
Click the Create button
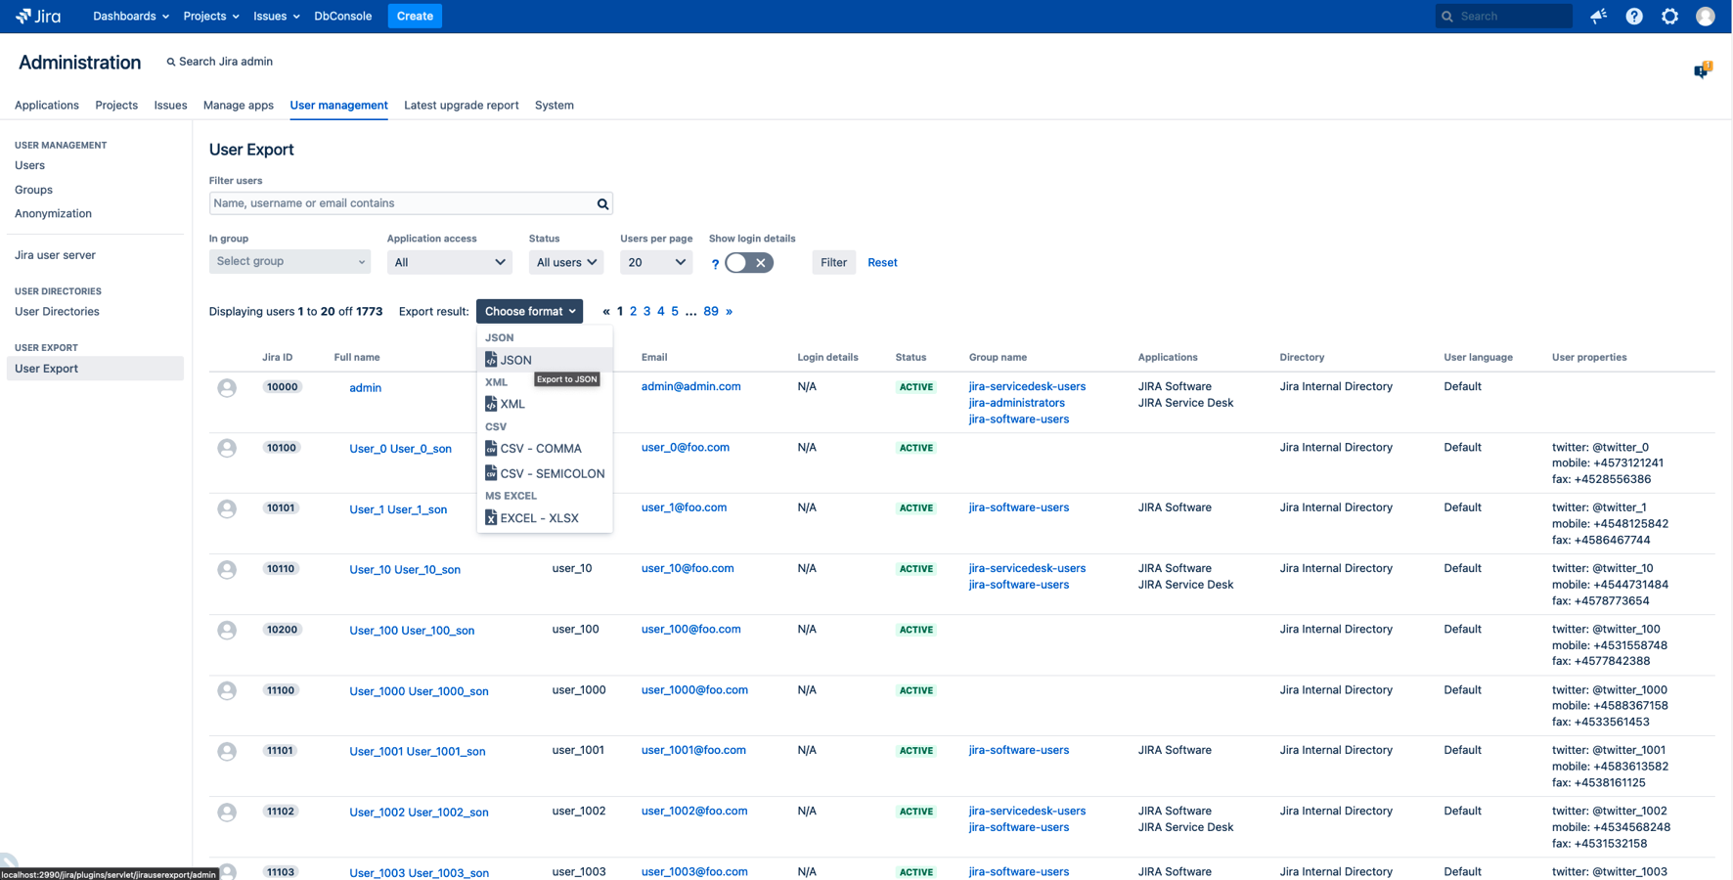tap(414, 16)
